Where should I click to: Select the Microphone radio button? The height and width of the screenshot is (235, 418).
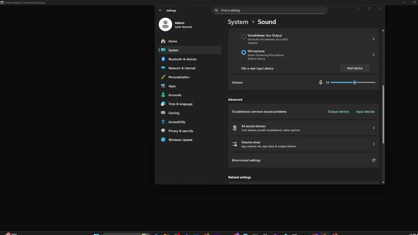[244, 53]
